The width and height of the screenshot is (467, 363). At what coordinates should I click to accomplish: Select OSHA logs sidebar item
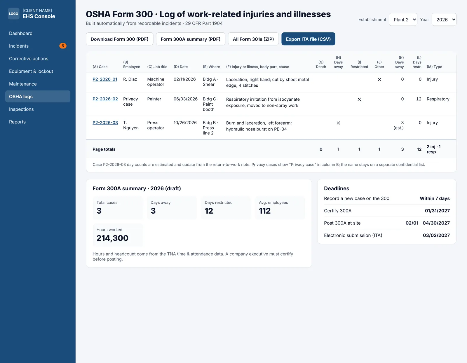coord(38,97)
